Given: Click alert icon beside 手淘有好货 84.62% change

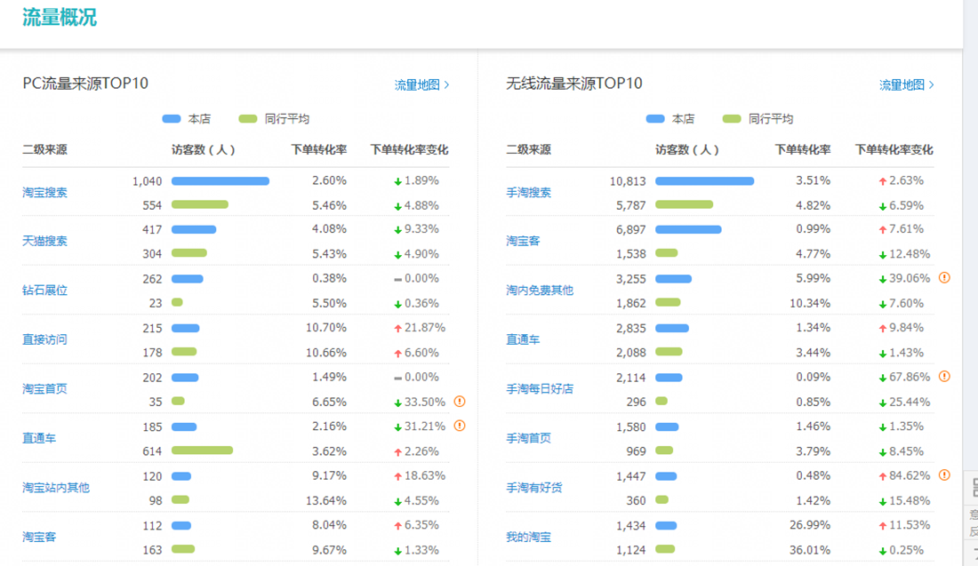Looking at the screenshot, I should [944, 475].
